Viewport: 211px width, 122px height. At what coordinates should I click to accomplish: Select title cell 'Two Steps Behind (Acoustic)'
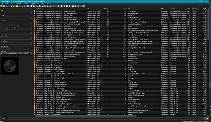tap(136, 48)
